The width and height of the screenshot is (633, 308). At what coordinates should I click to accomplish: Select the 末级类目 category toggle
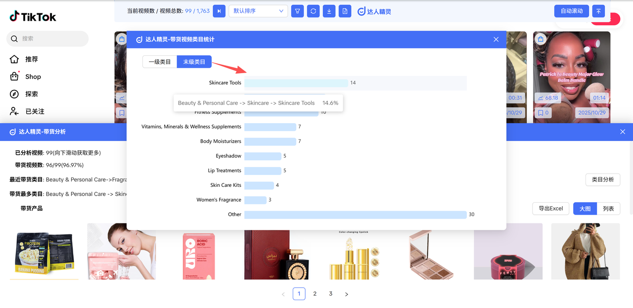click(194, 62)
